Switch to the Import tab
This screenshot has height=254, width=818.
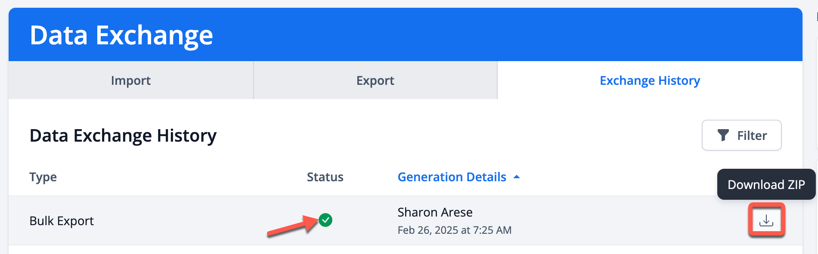131,80
